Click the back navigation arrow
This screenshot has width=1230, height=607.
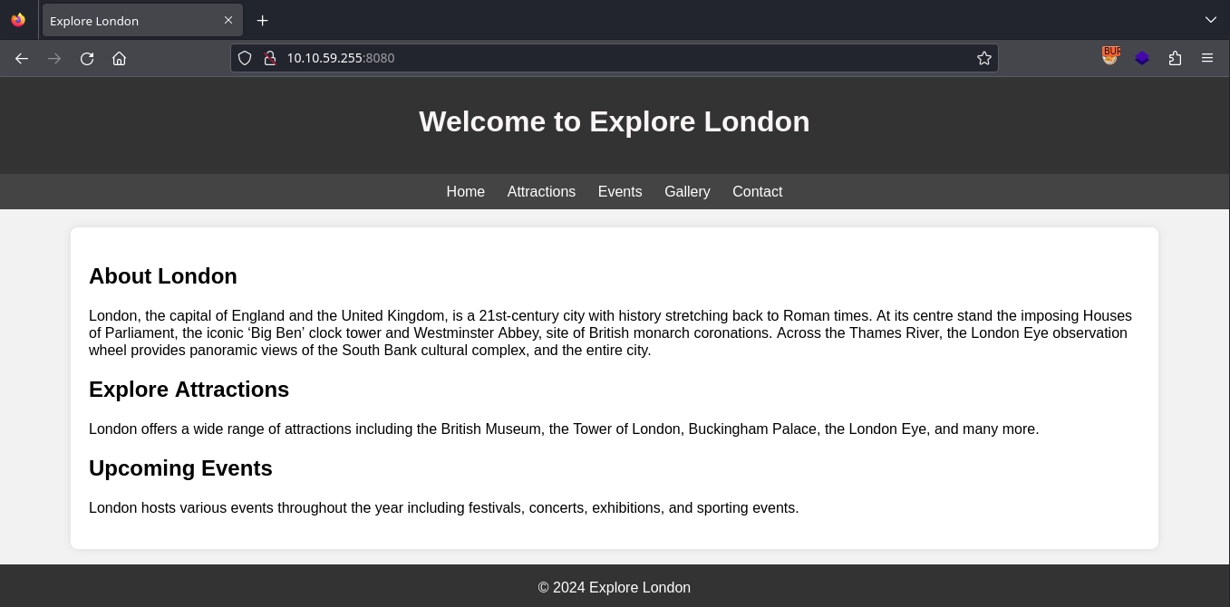click(22, 58)
